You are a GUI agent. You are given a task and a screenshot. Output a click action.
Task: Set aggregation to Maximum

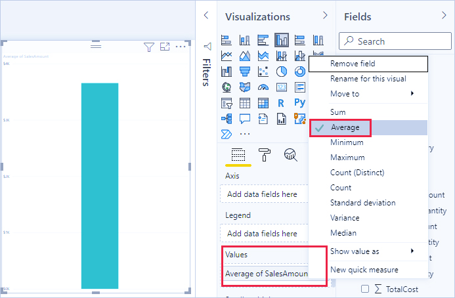point(368,158)
